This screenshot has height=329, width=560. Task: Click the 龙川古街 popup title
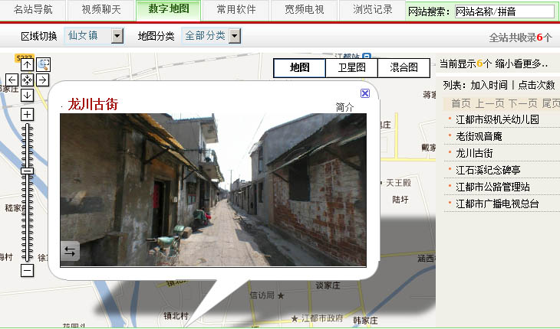[93, 104]
